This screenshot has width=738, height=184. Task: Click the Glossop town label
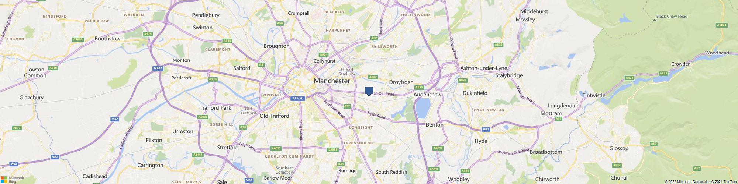[x=619, y=148]
